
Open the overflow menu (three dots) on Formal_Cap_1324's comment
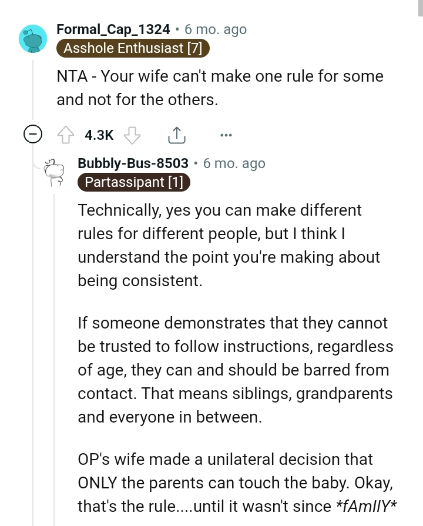point(226,135)
